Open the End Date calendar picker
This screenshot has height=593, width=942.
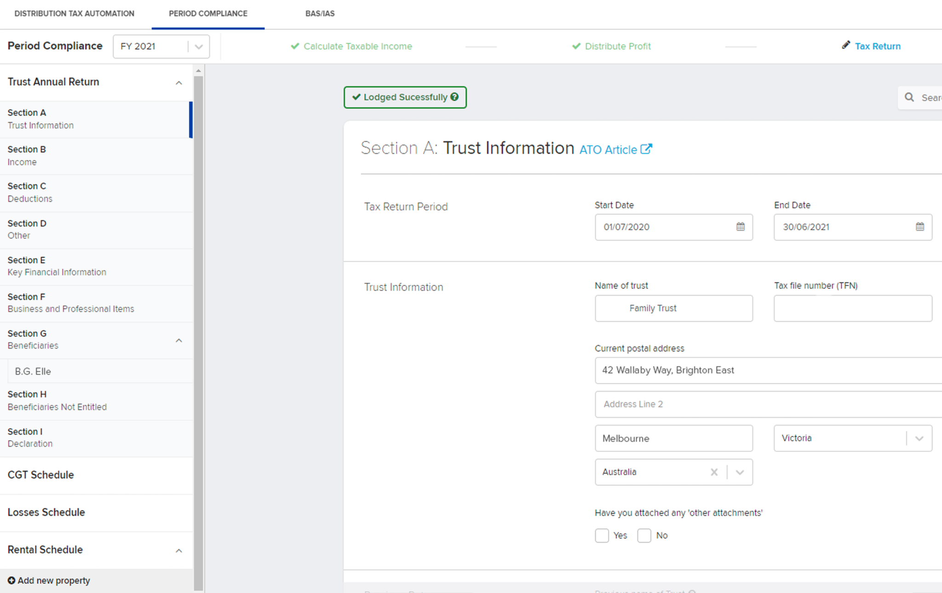[x=919, y=227]
